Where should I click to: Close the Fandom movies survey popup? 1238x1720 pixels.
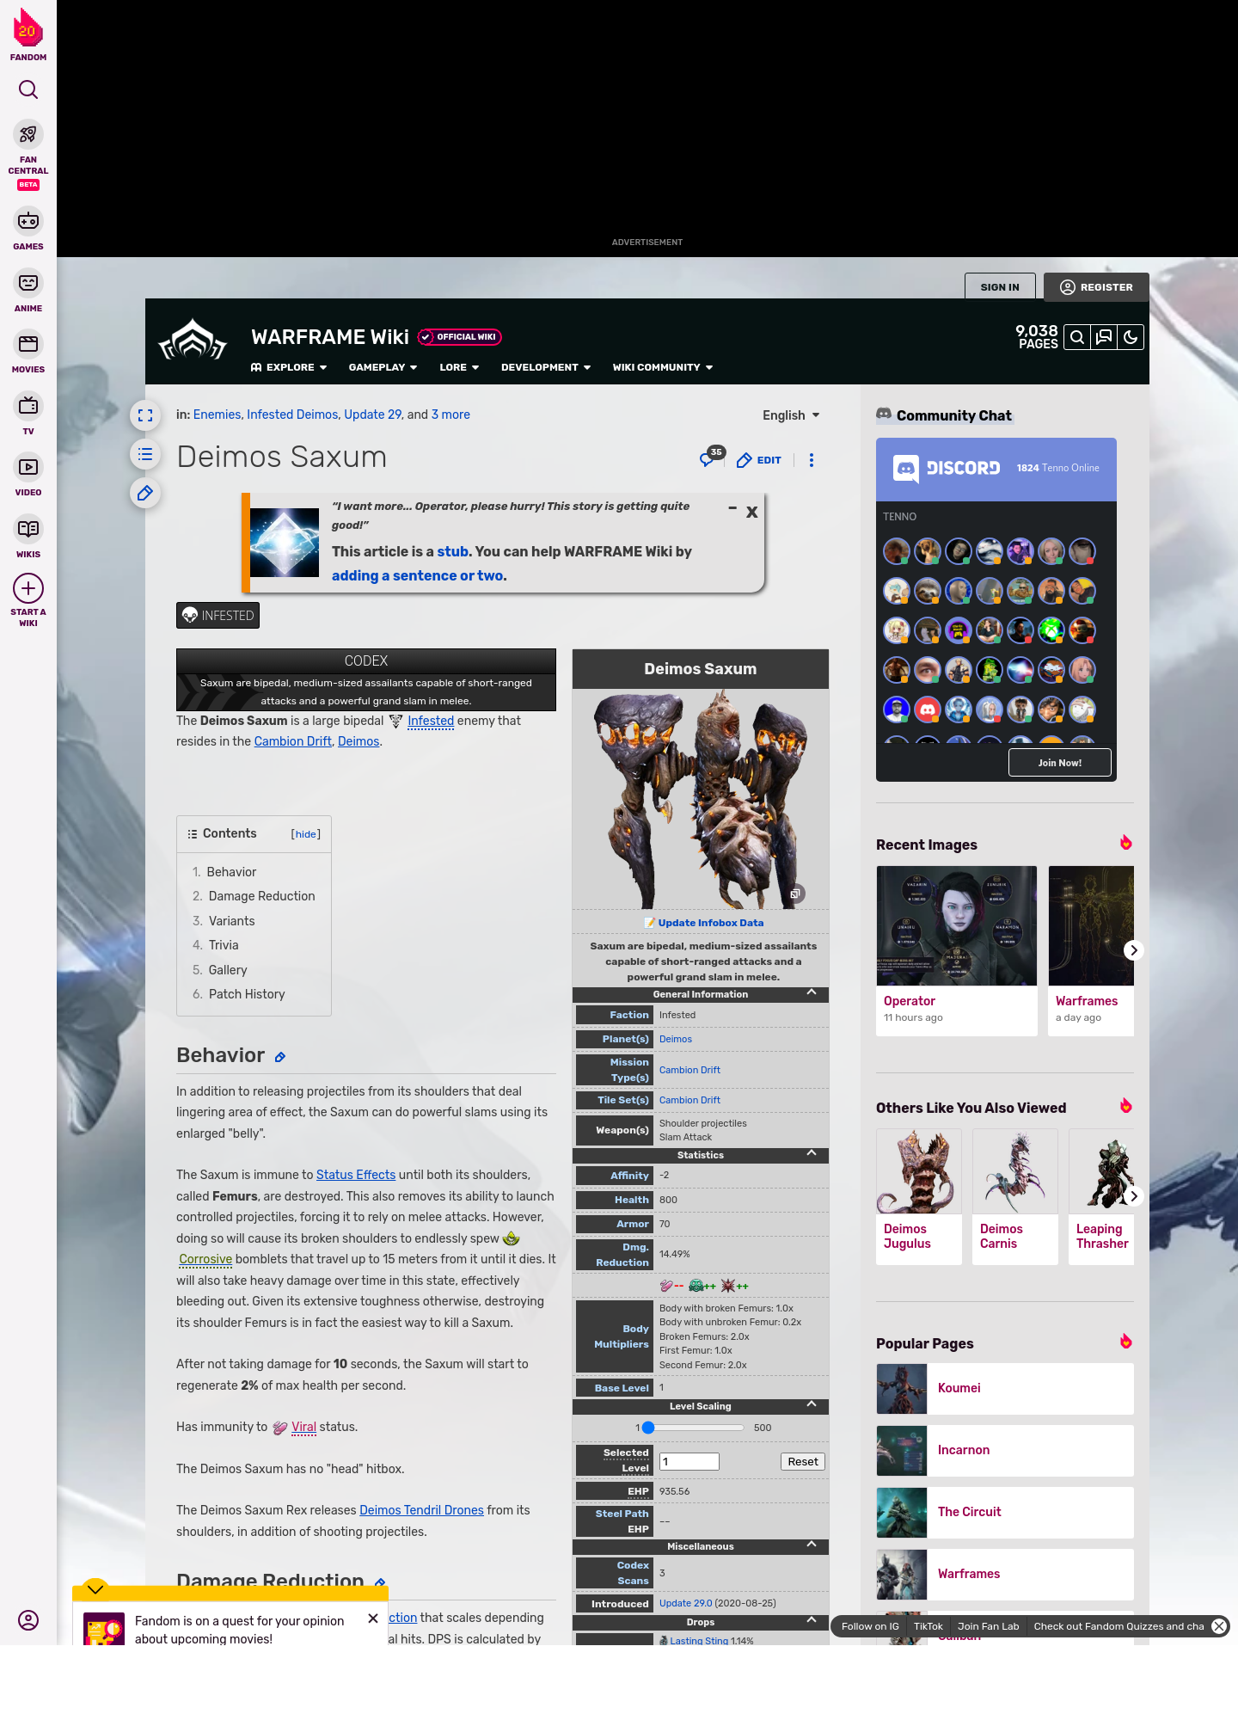pos(373,1619)
